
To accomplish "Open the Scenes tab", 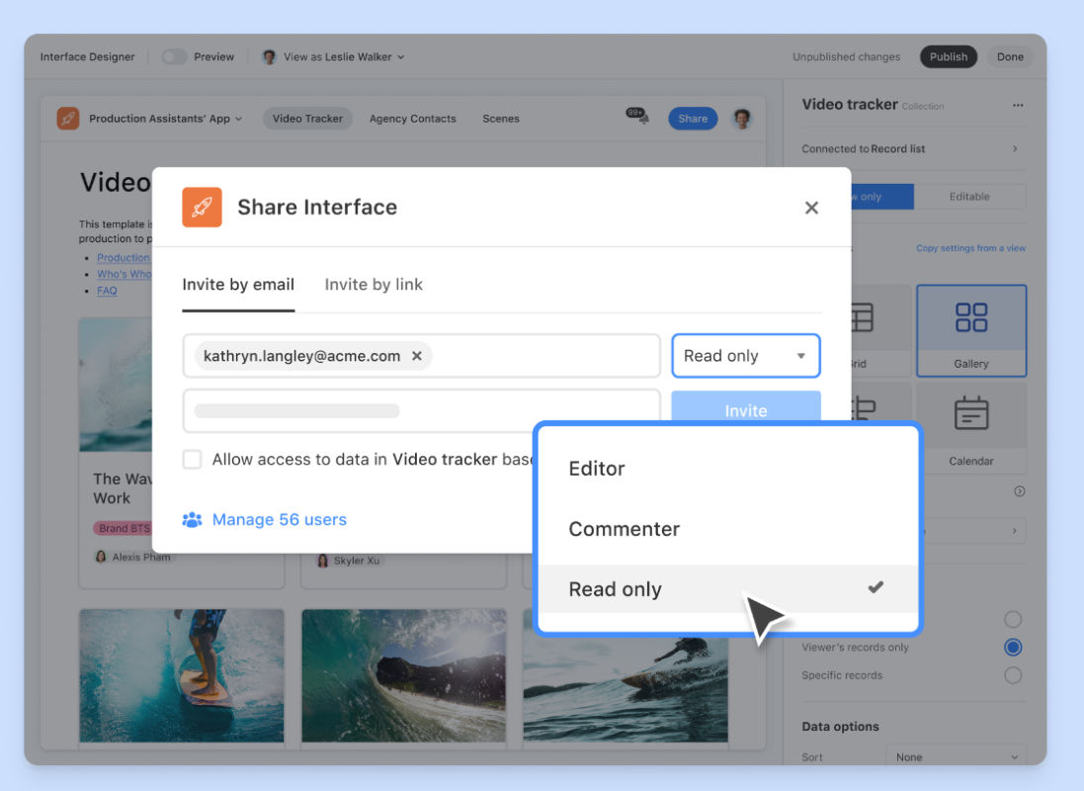I will tap(501, 119).
